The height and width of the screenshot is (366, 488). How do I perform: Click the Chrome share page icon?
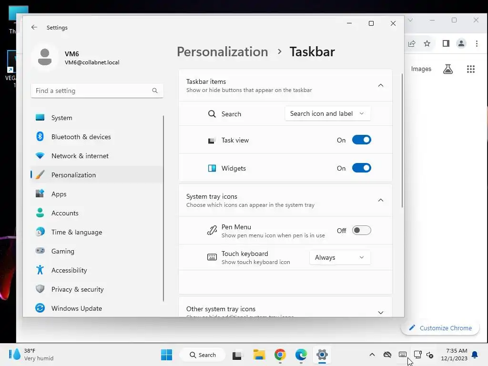[412, 43]
